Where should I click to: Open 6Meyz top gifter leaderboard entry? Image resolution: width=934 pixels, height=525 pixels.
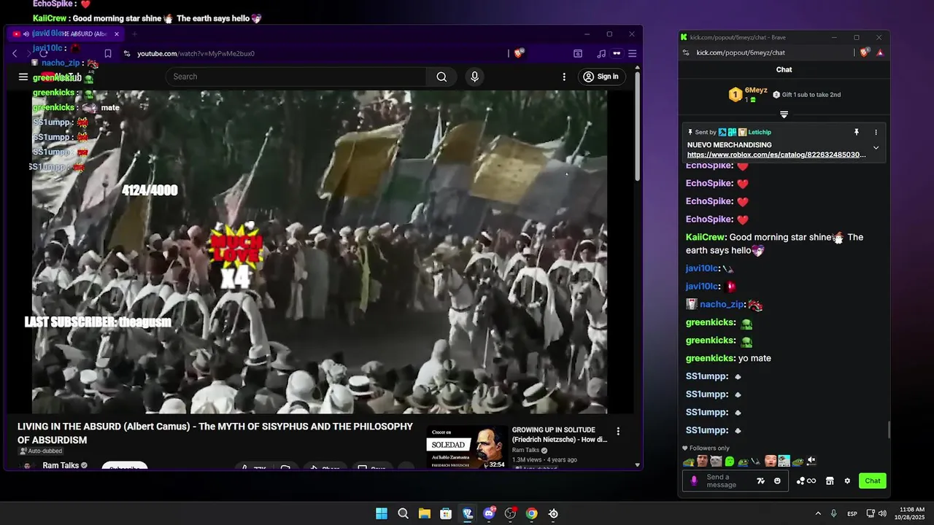(x=748, y=94)
